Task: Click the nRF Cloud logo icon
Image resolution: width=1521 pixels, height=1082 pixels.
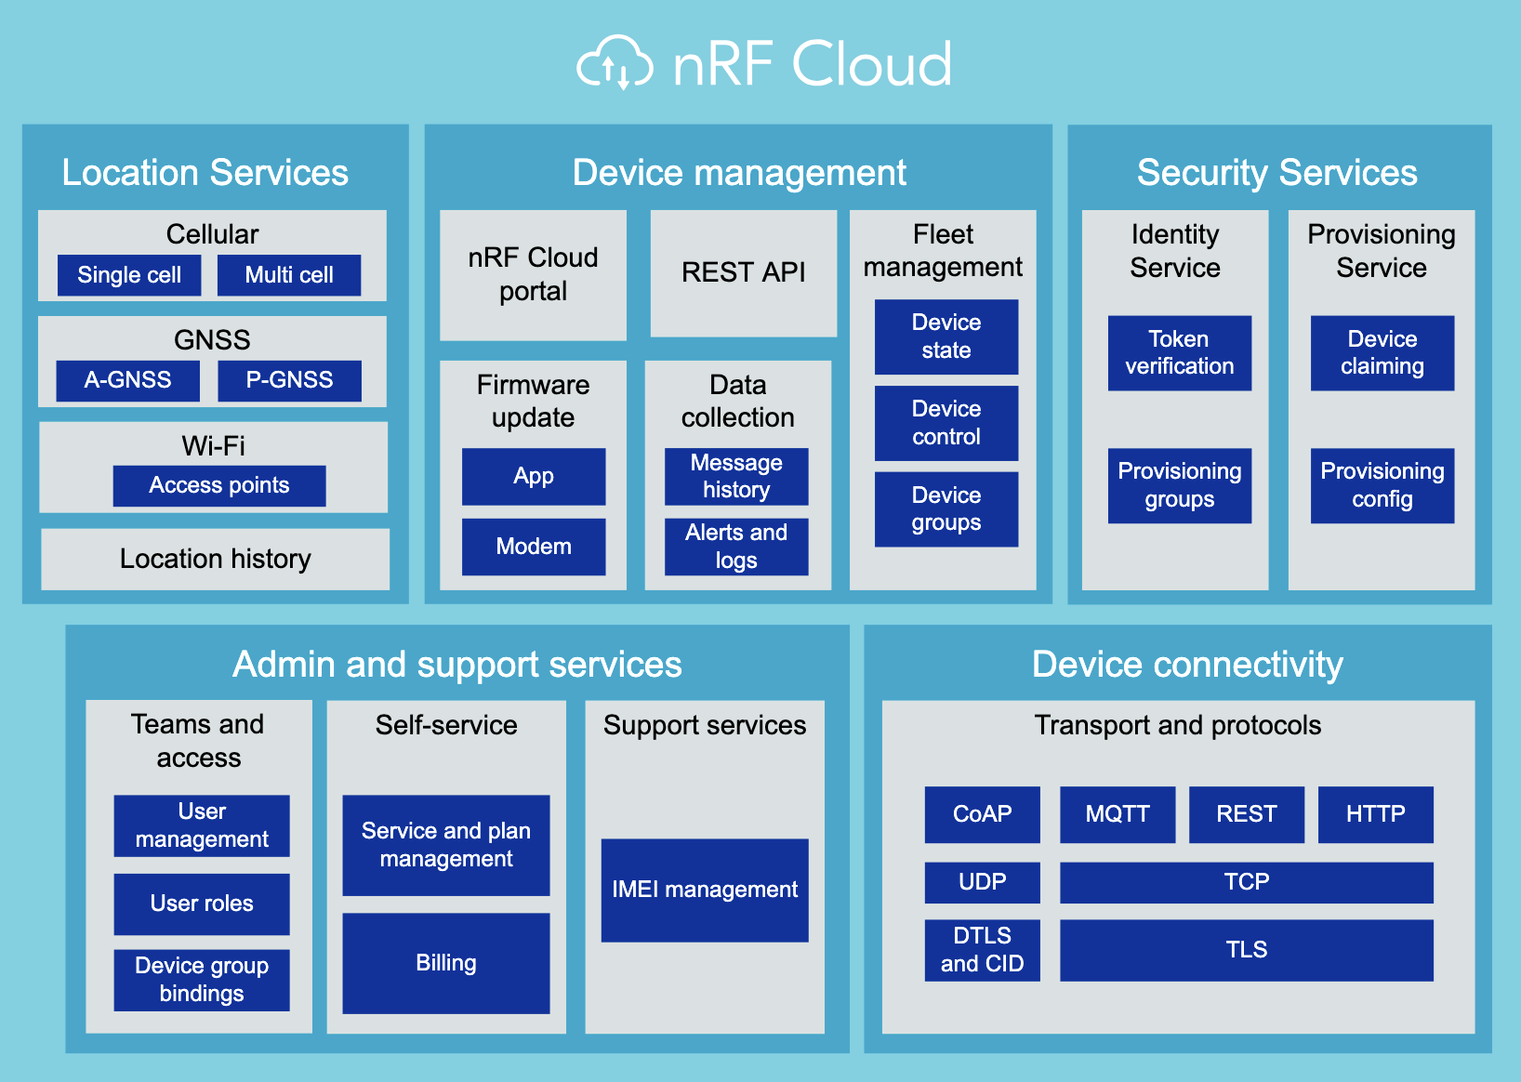Action: pyautogui.click(x=615, y=63)
